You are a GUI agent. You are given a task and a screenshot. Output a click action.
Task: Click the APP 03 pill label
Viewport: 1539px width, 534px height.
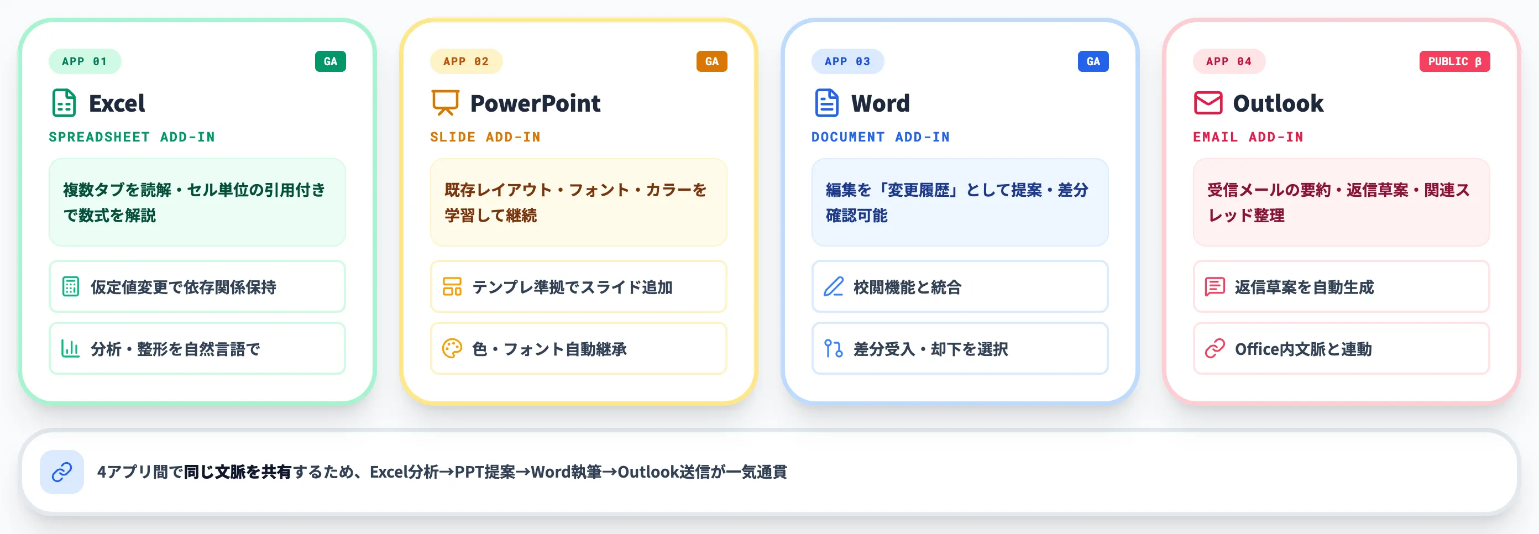(847, 61)
